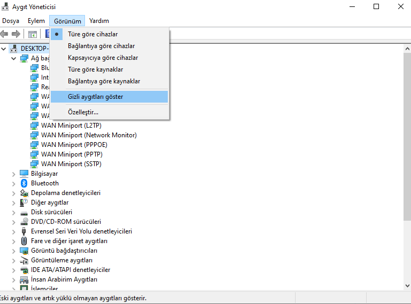The height and width of the screenshot is (304, 411).
Task: Click the vertical scrollbar up arrow
Action: point(407,49)
